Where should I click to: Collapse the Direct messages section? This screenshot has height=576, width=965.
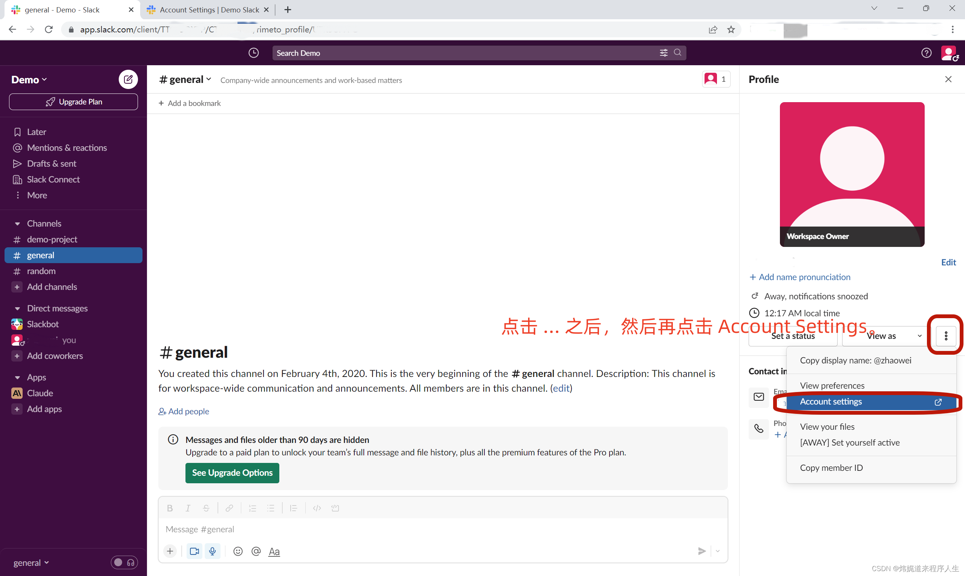click(x=17, y=309)
